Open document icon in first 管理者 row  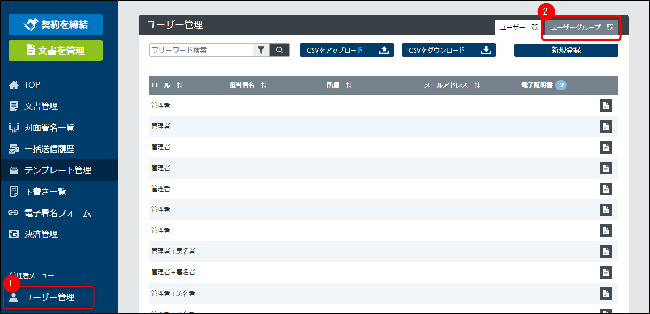click(605, 106)
